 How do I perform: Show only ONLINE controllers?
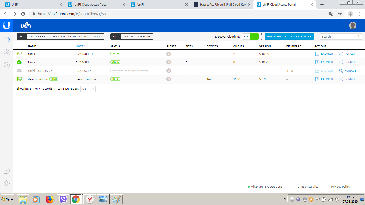tap(128, 36)
